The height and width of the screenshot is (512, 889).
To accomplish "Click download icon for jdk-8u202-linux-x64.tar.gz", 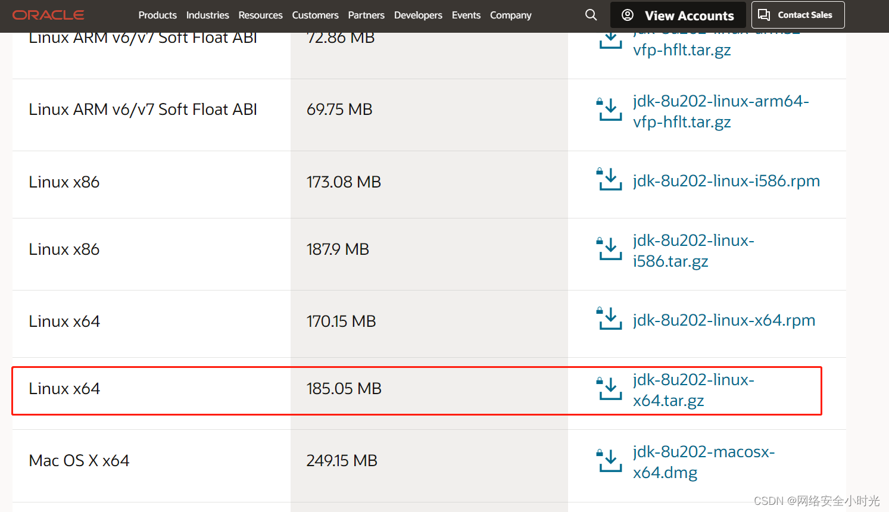I will point(610,388).
